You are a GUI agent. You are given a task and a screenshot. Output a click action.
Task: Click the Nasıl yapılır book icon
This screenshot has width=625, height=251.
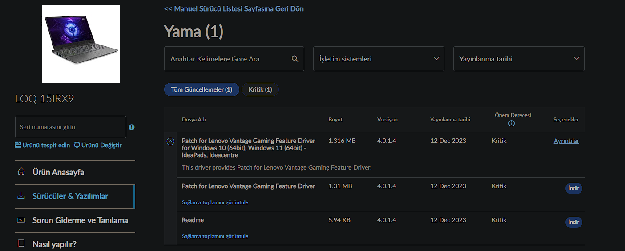(21, 244)
